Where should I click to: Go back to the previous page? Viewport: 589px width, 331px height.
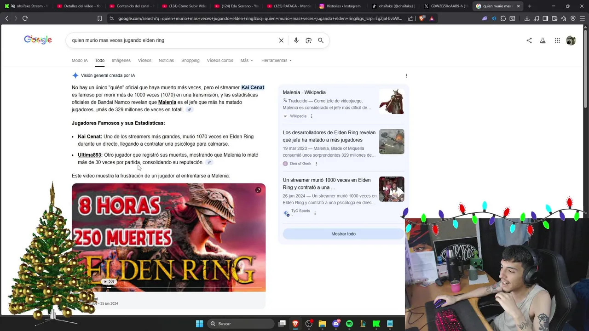tap(7, 18)
